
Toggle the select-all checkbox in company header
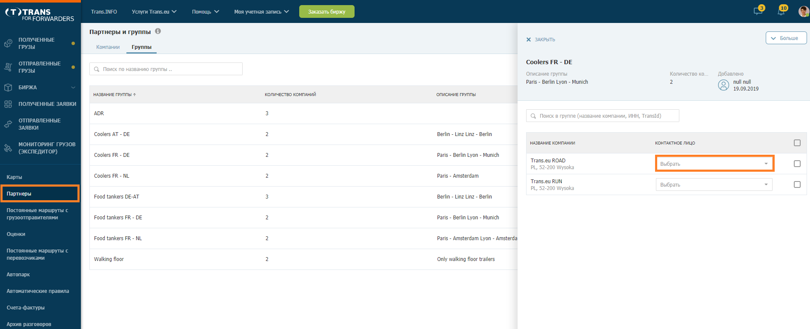tap(797, 143)
